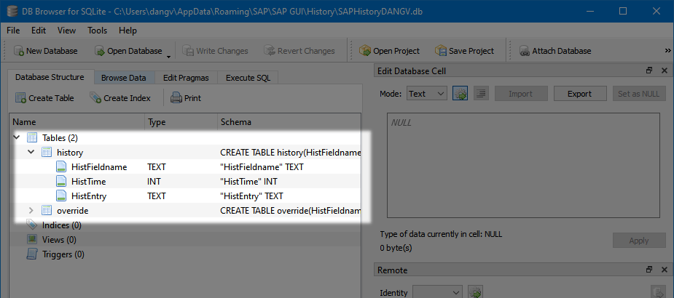
Task: Click the Attach Database icon
Action: pos(525,51)
